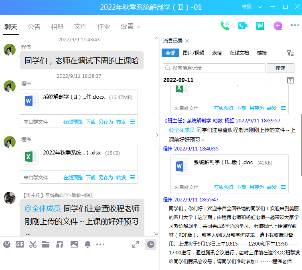The height and width of the screenshot is (270, 302).
Task: Click 下载 for the .docx file
Action: pos(91,122)
